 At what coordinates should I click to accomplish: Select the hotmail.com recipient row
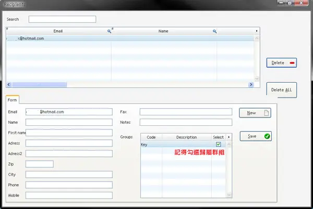pos(130,38)
